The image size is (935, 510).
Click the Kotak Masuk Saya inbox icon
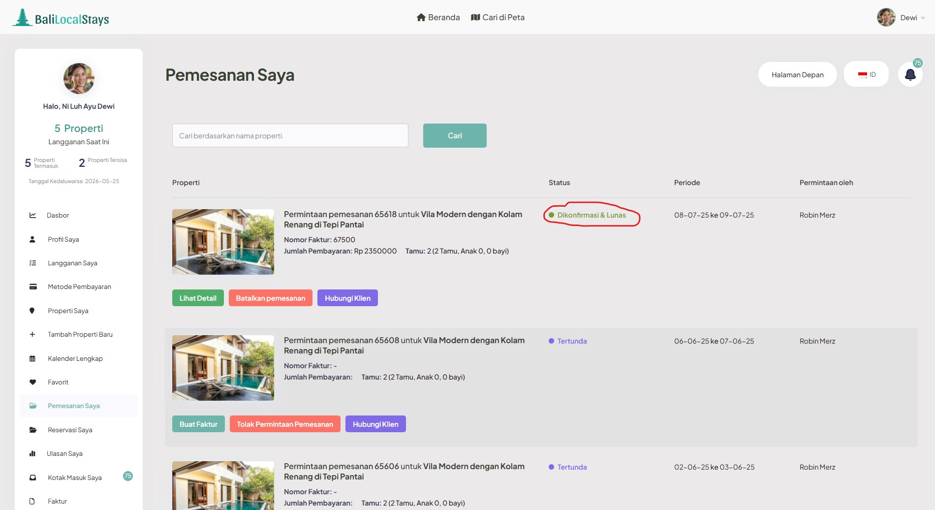32,478
